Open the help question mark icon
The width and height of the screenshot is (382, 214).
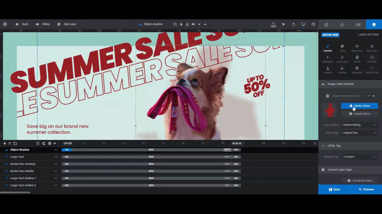[x=313, y=24]
